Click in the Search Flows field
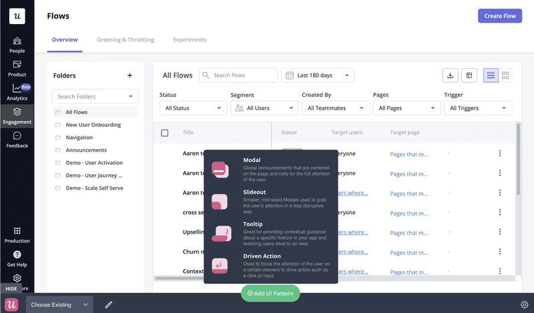534x313 pixels. [238, 75]
